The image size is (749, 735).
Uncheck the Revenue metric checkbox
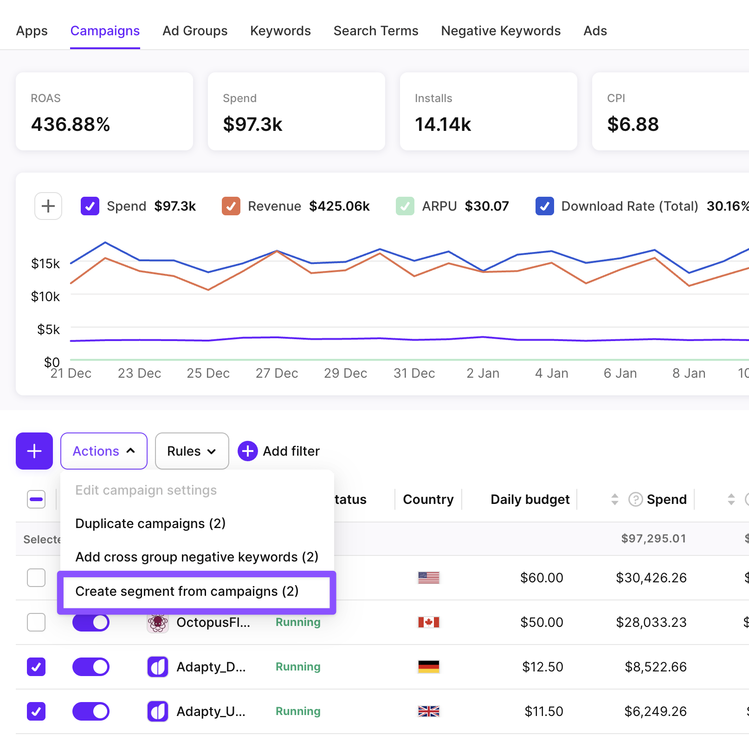[x=231, y=206]
